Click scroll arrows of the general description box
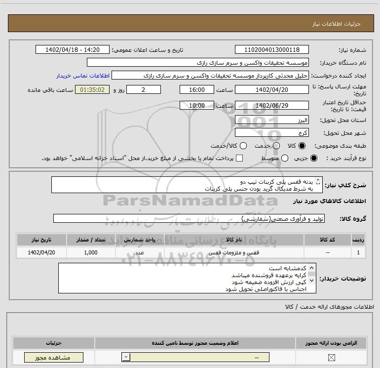Screen dimensions: 380x368 pos(318,182)
